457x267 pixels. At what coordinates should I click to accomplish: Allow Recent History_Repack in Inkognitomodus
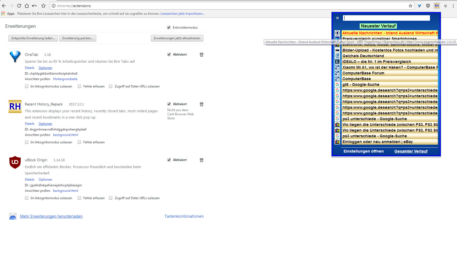point(27,142)
